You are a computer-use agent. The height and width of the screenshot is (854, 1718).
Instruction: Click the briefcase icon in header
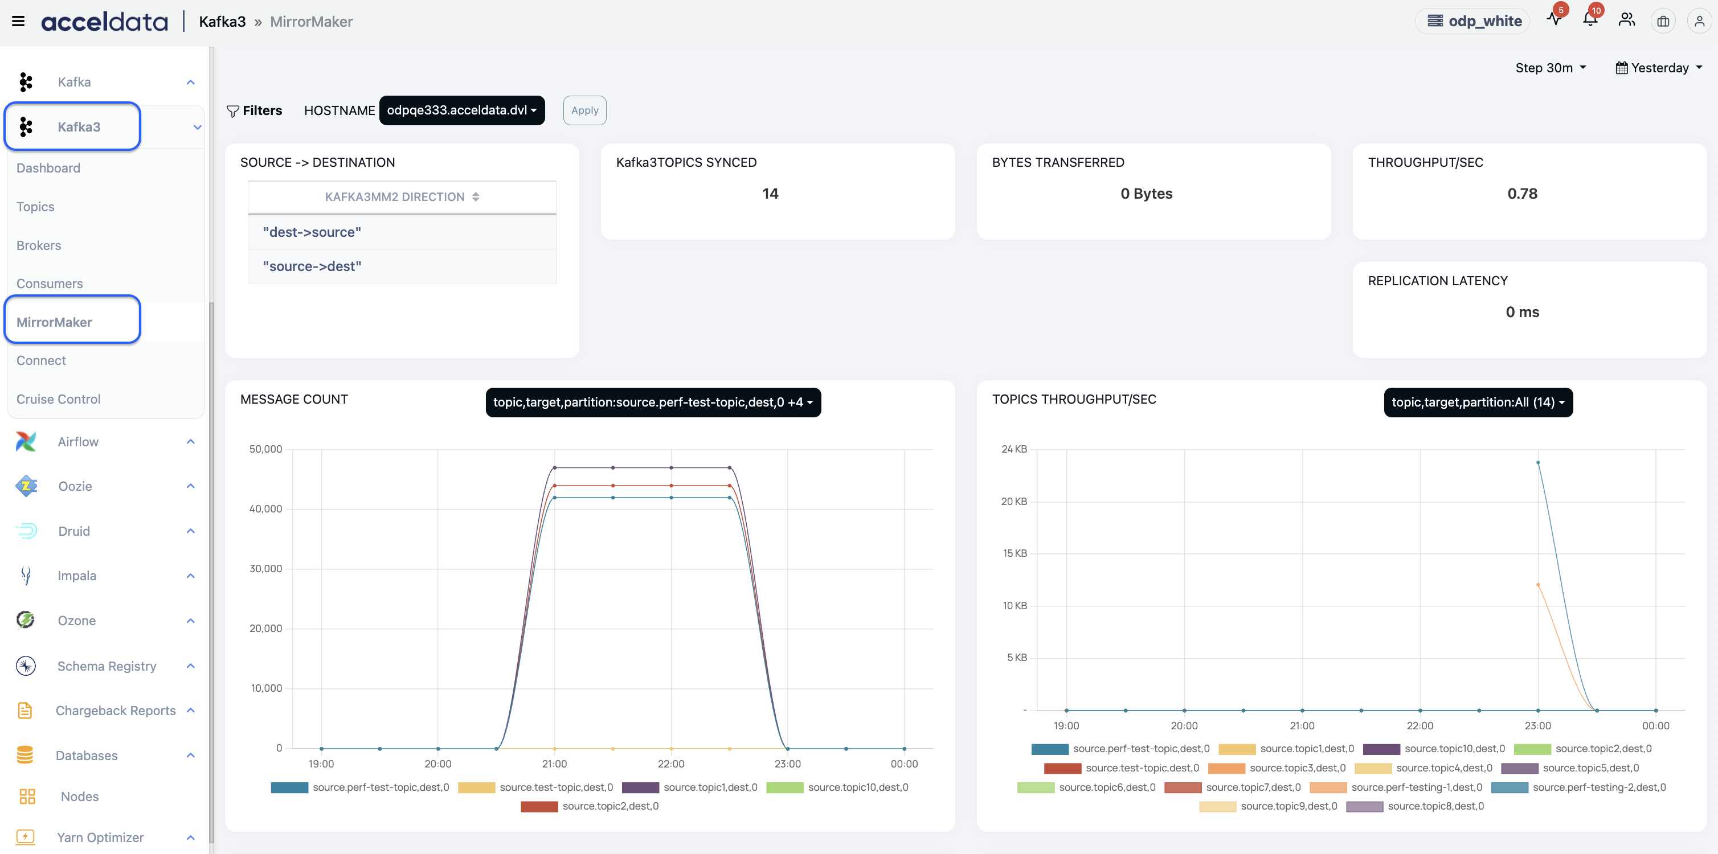coord(1663,21)
